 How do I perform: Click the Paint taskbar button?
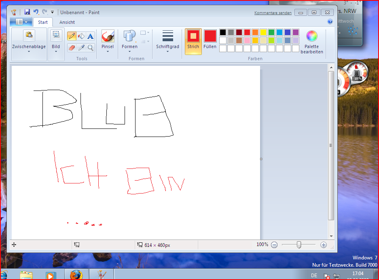pos(102,275)
